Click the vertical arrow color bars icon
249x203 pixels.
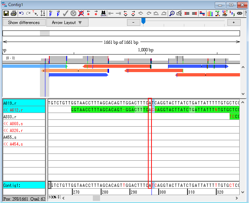[x=218, y=14]
